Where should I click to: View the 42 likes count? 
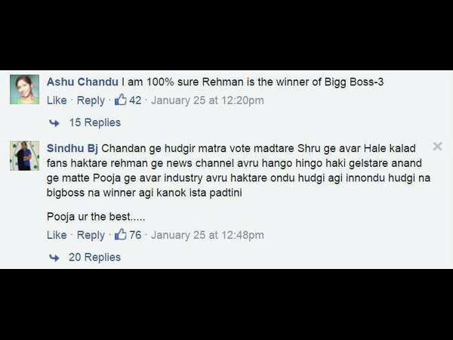tap(135, 100)
